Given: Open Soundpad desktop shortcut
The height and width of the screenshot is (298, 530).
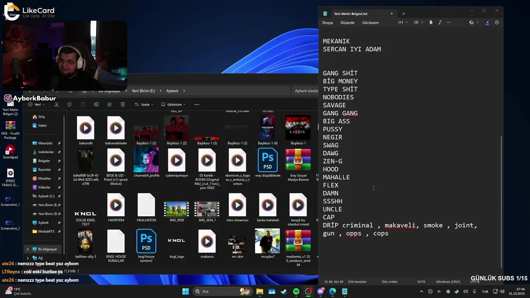Looking at the screenshot, I should tap(10, 151).
